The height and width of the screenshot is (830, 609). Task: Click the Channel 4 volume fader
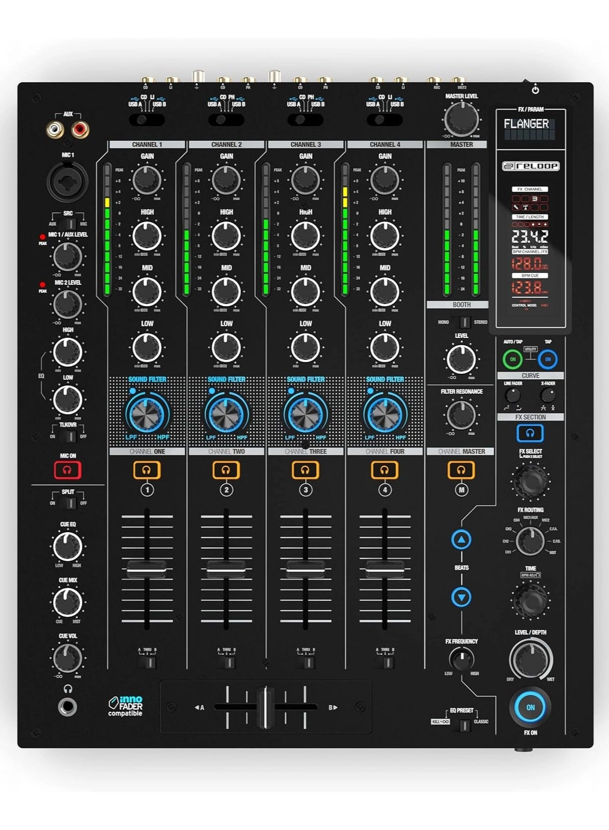click(x=385, y=569)
